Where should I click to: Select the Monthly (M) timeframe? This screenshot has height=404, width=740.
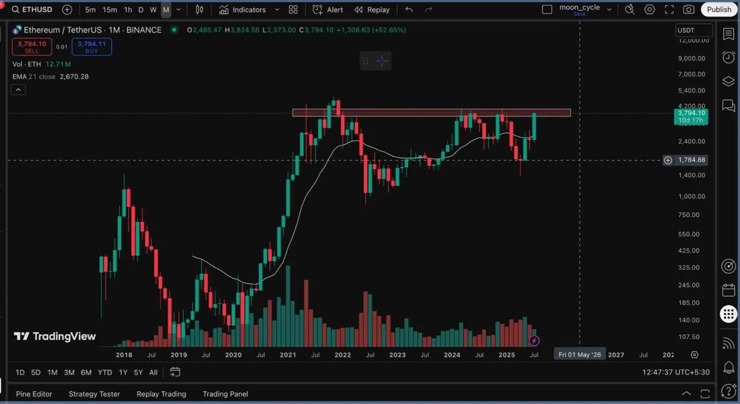pyautogui.click(x=166, y=9)
